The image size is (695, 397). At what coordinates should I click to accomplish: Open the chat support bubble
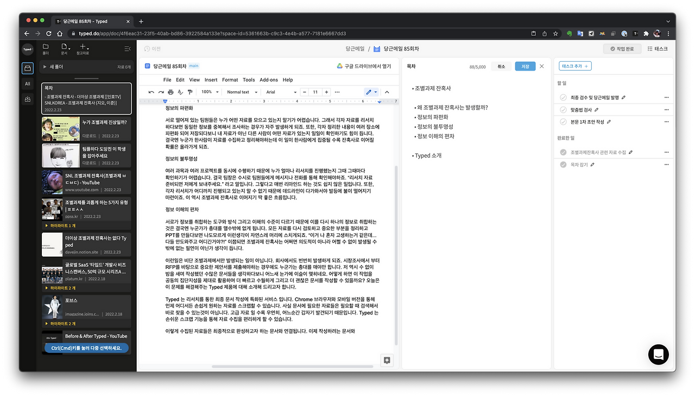click(659, 354)
